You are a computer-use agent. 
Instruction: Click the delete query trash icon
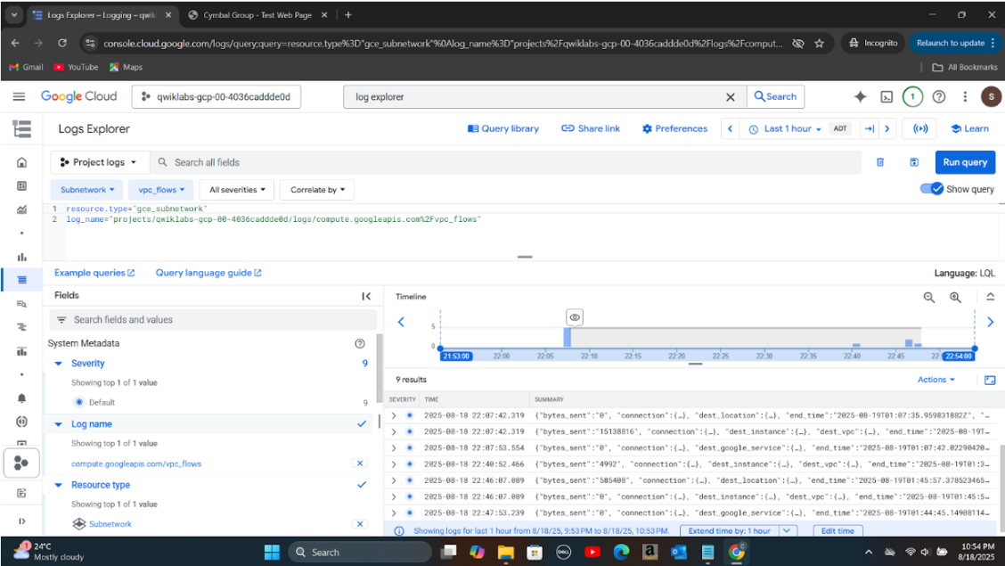pyautogui.click(x=880, y=162)
